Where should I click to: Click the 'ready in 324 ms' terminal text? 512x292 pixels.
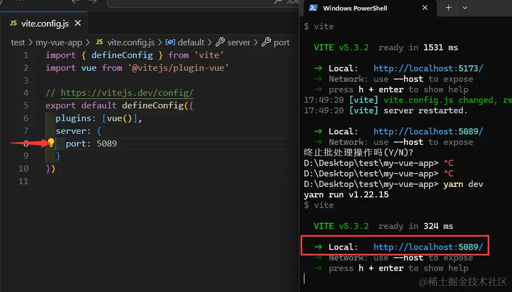click(x=416, y=226)
